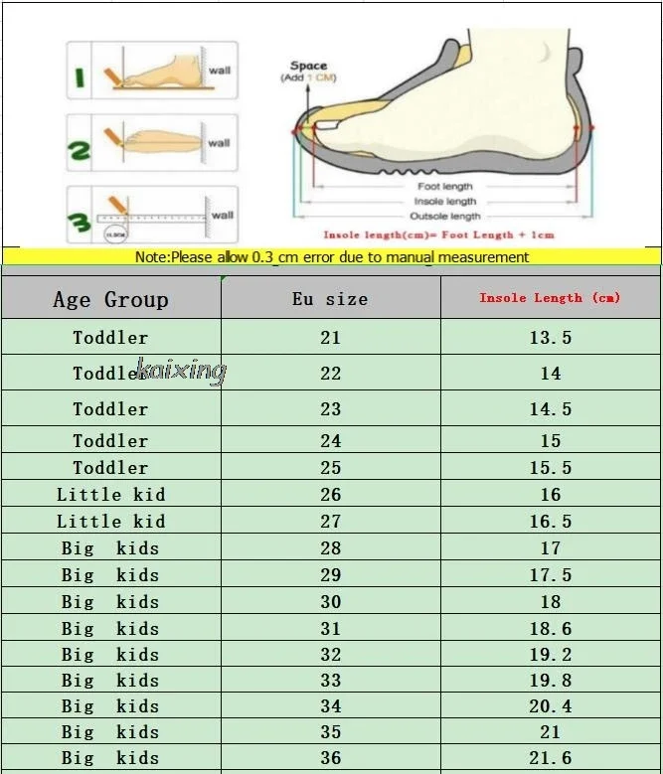Click the Eu size 35 cell

coord(331,731)
